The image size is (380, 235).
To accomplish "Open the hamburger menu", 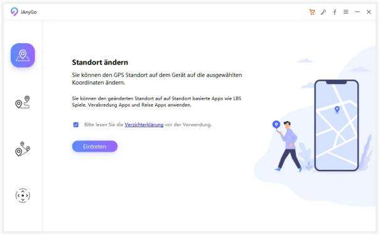I will [346, 12].
